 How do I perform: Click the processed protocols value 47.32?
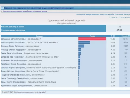(119, 30)
